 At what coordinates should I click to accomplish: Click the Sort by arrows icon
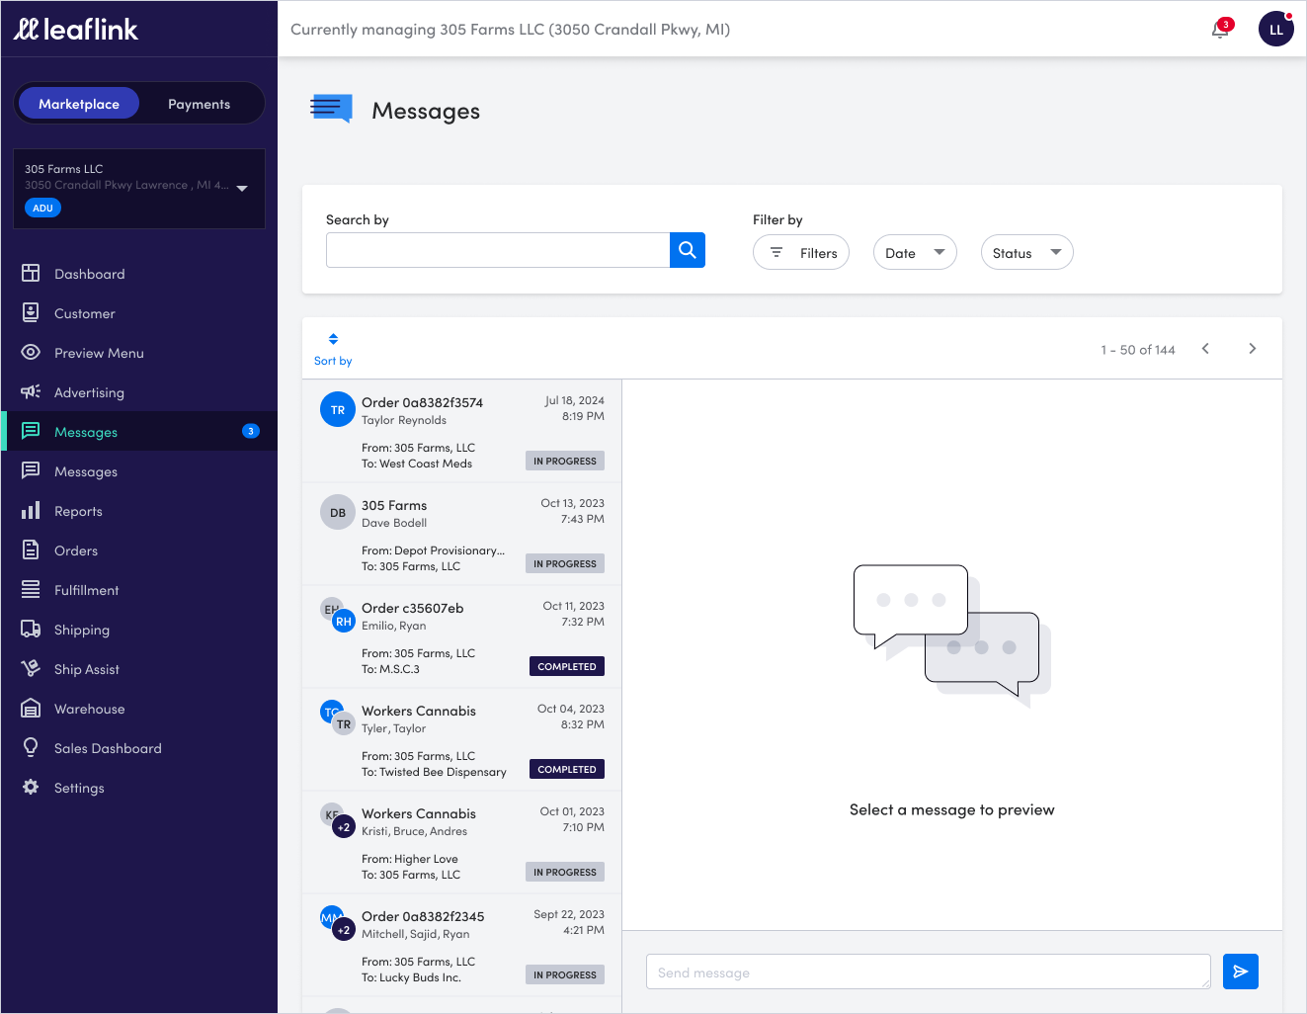click(x=333, y=339)
